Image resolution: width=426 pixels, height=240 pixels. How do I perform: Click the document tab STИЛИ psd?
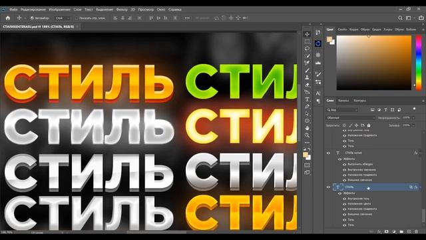(39, 27)
